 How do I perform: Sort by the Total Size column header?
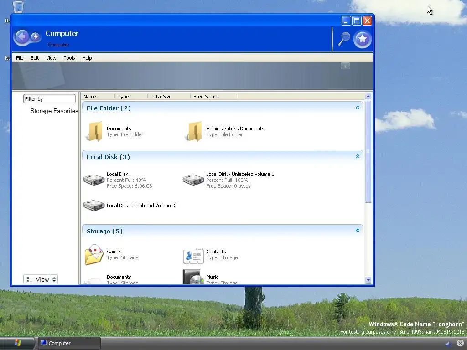[169, 97]
